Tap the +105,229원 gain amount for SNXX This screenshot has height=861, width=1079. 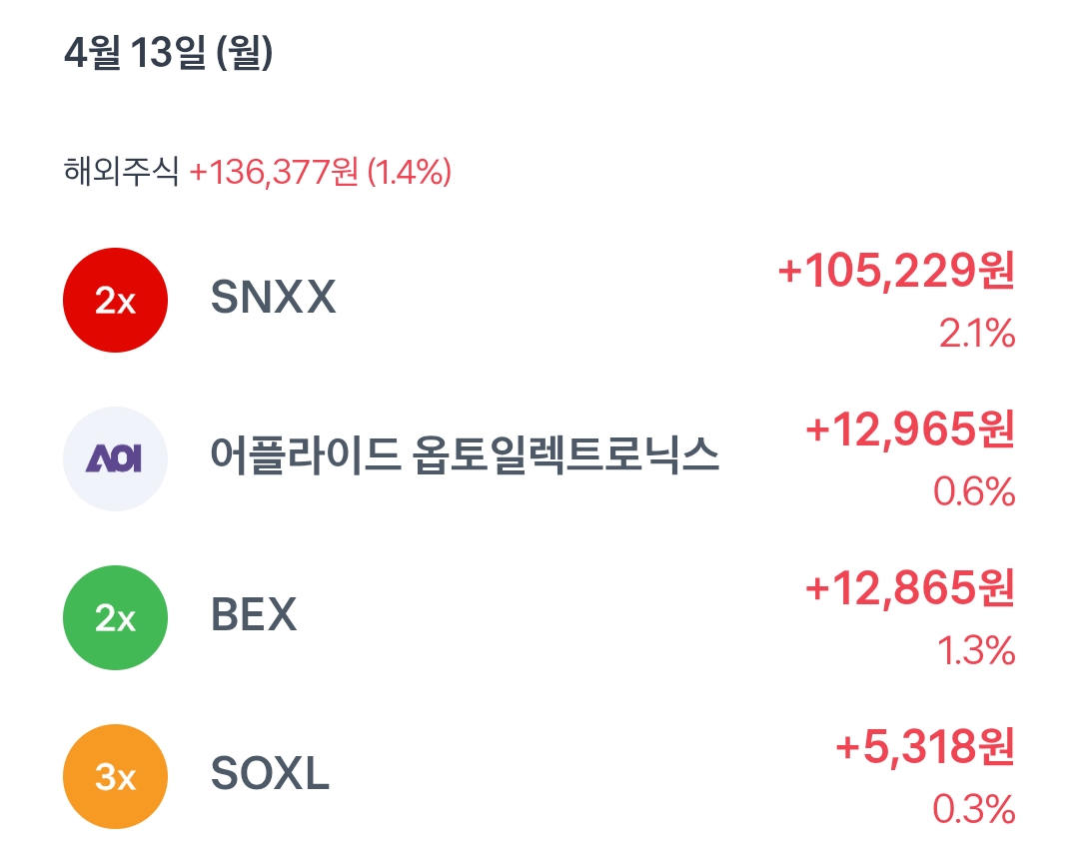point(894,278)
